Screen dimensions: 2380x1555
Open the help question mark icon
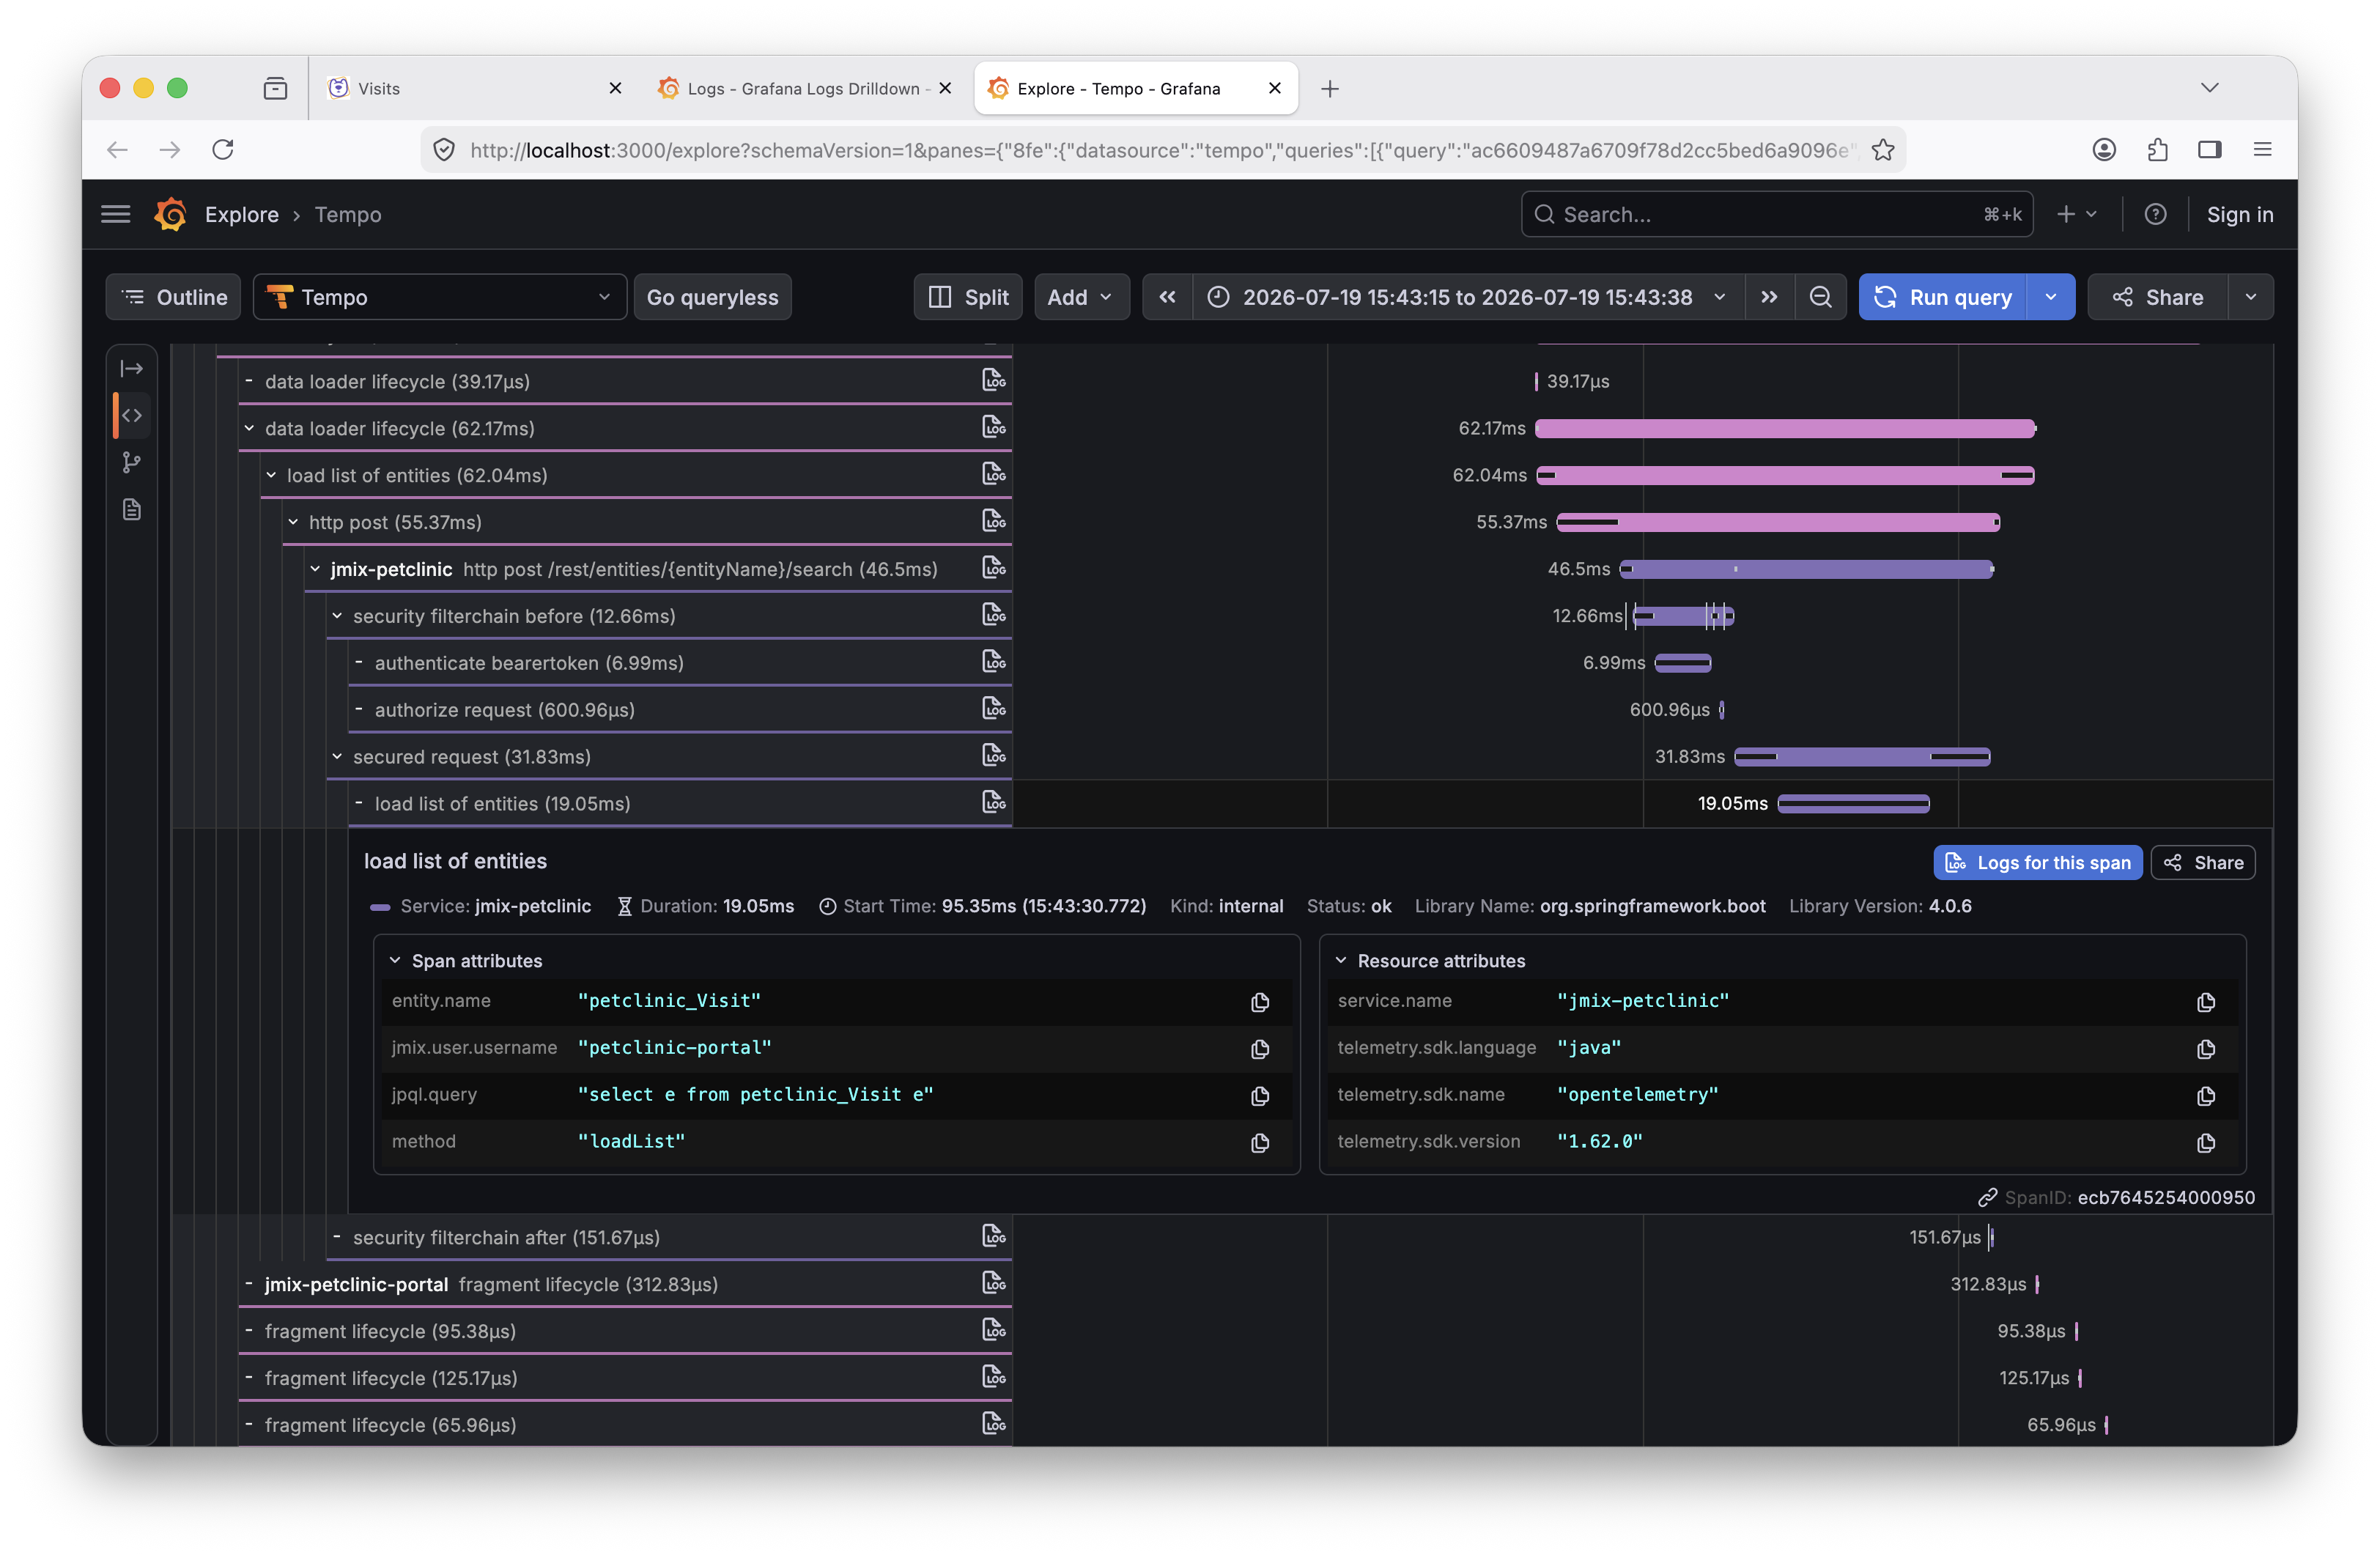click(2155, 214)
